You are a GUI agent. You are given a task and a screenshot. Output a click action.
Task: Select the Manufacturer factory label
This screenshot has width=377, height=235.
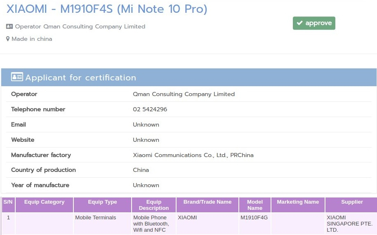[41, 155]
